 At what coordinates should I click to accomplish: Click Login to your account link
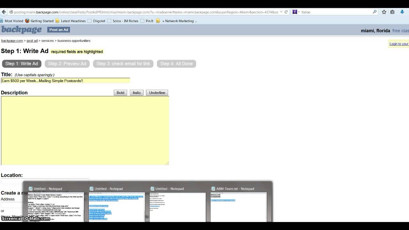click(x=399, y=44)
